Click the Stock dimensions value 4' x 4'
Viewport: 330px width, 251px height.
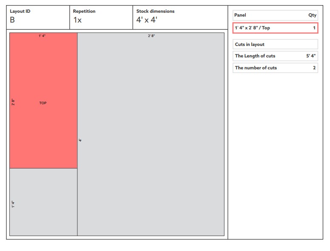coord(147,20)
